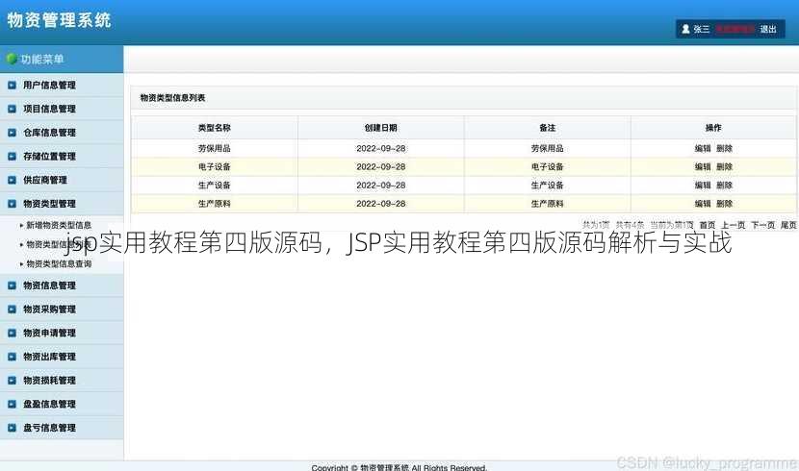Click the icon beside 物资损耗管理
This screenshot has height=471, width=799.
point(12,381)
